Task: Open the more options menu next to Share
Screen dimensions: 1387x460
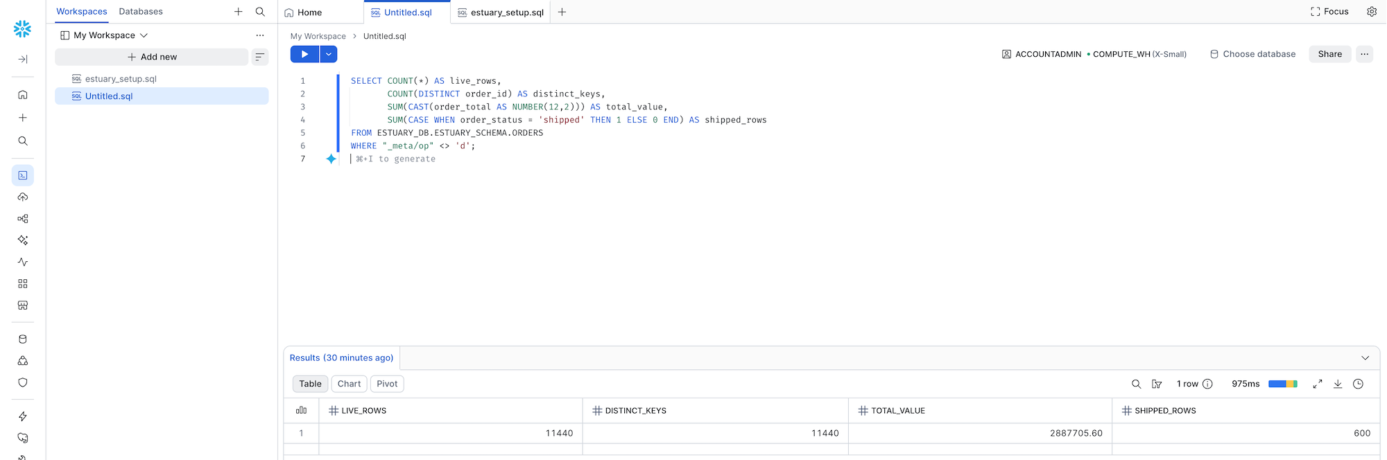Action: click(1364, 54)
